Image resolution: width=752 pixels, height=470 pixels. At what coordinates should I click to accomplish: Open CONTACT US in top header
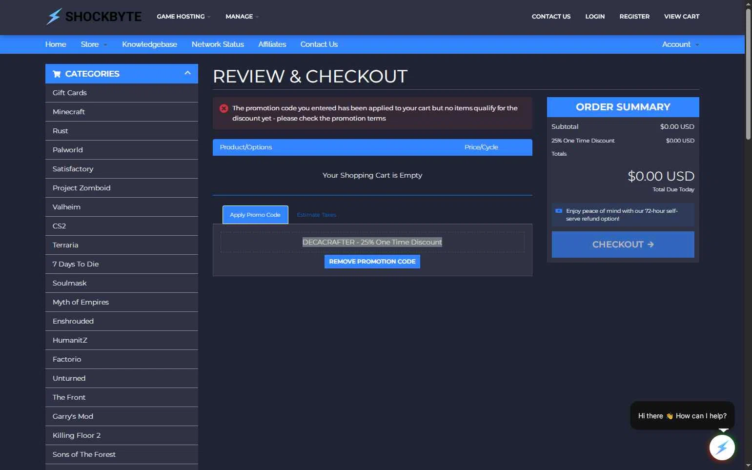click(551, 17)
